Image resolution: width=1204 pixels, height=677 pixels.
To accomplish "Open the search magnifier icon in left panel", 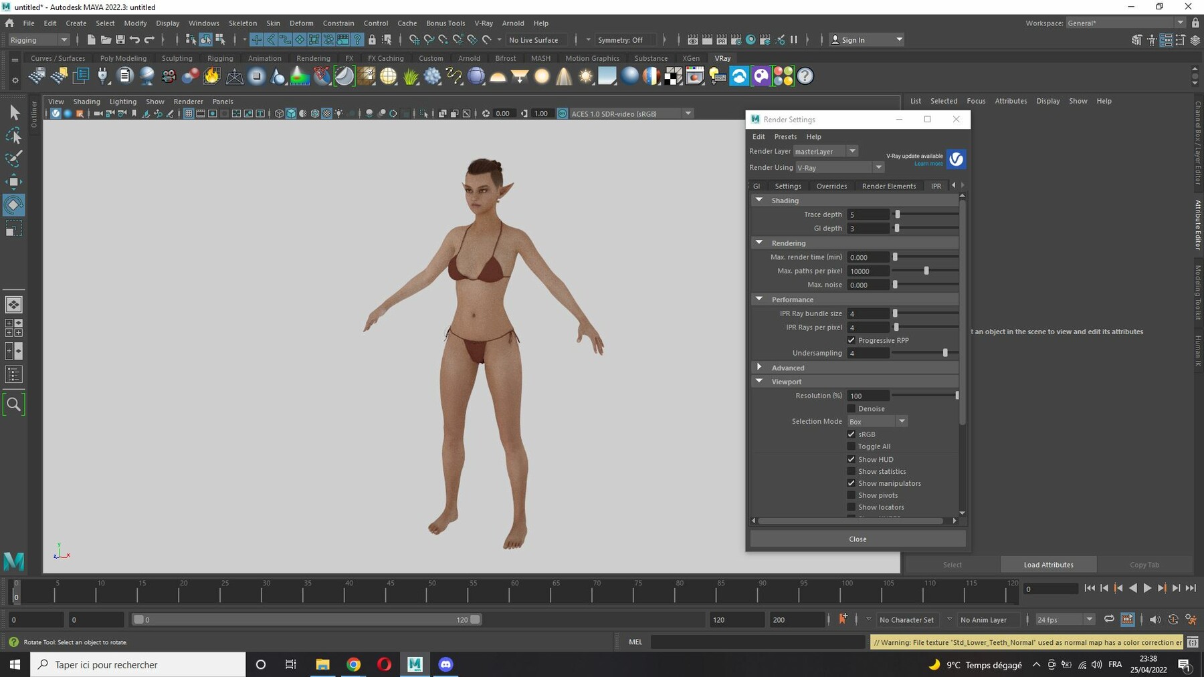I will tap(13, 404).
